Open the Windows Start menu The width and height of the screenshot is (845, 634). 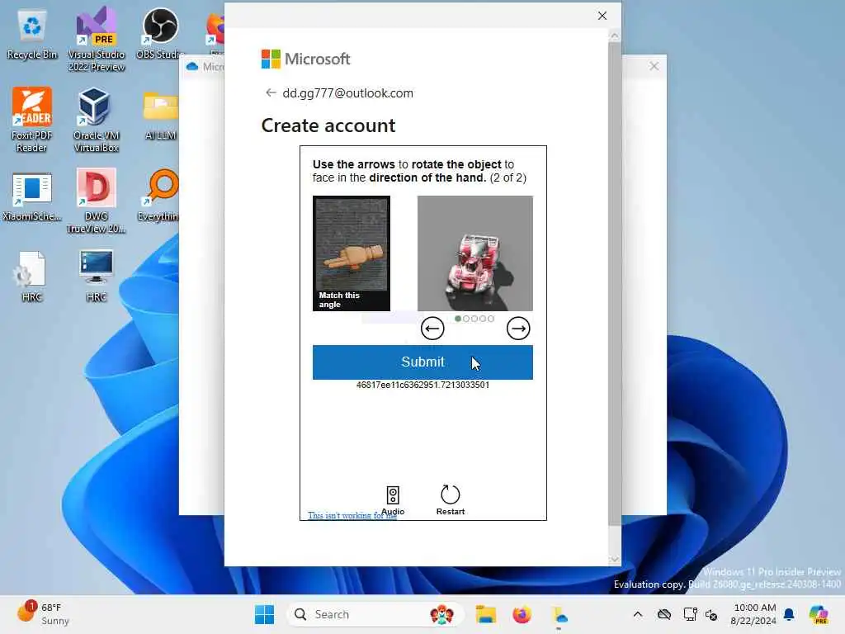pos(264,614)
